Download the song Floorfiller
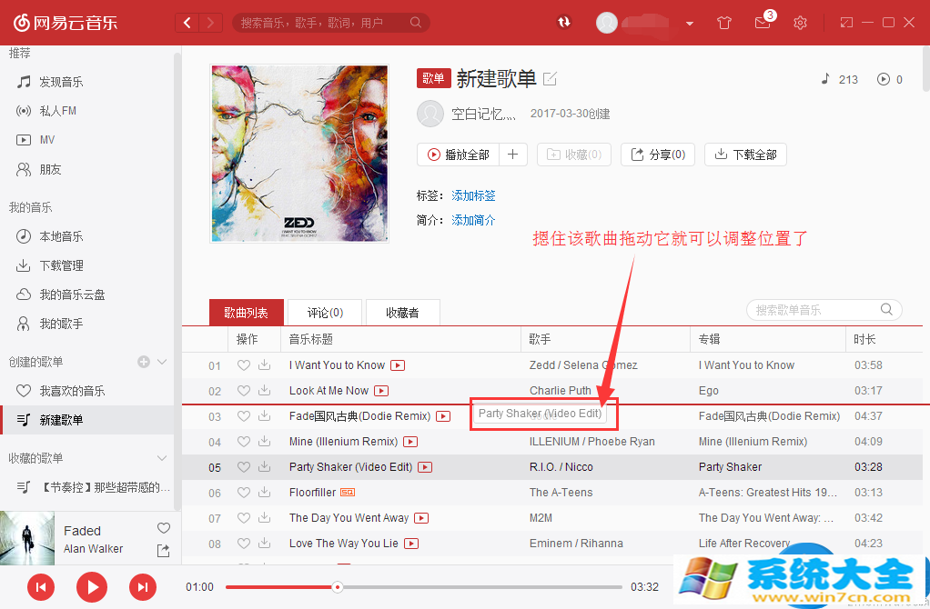 (265, 493)
